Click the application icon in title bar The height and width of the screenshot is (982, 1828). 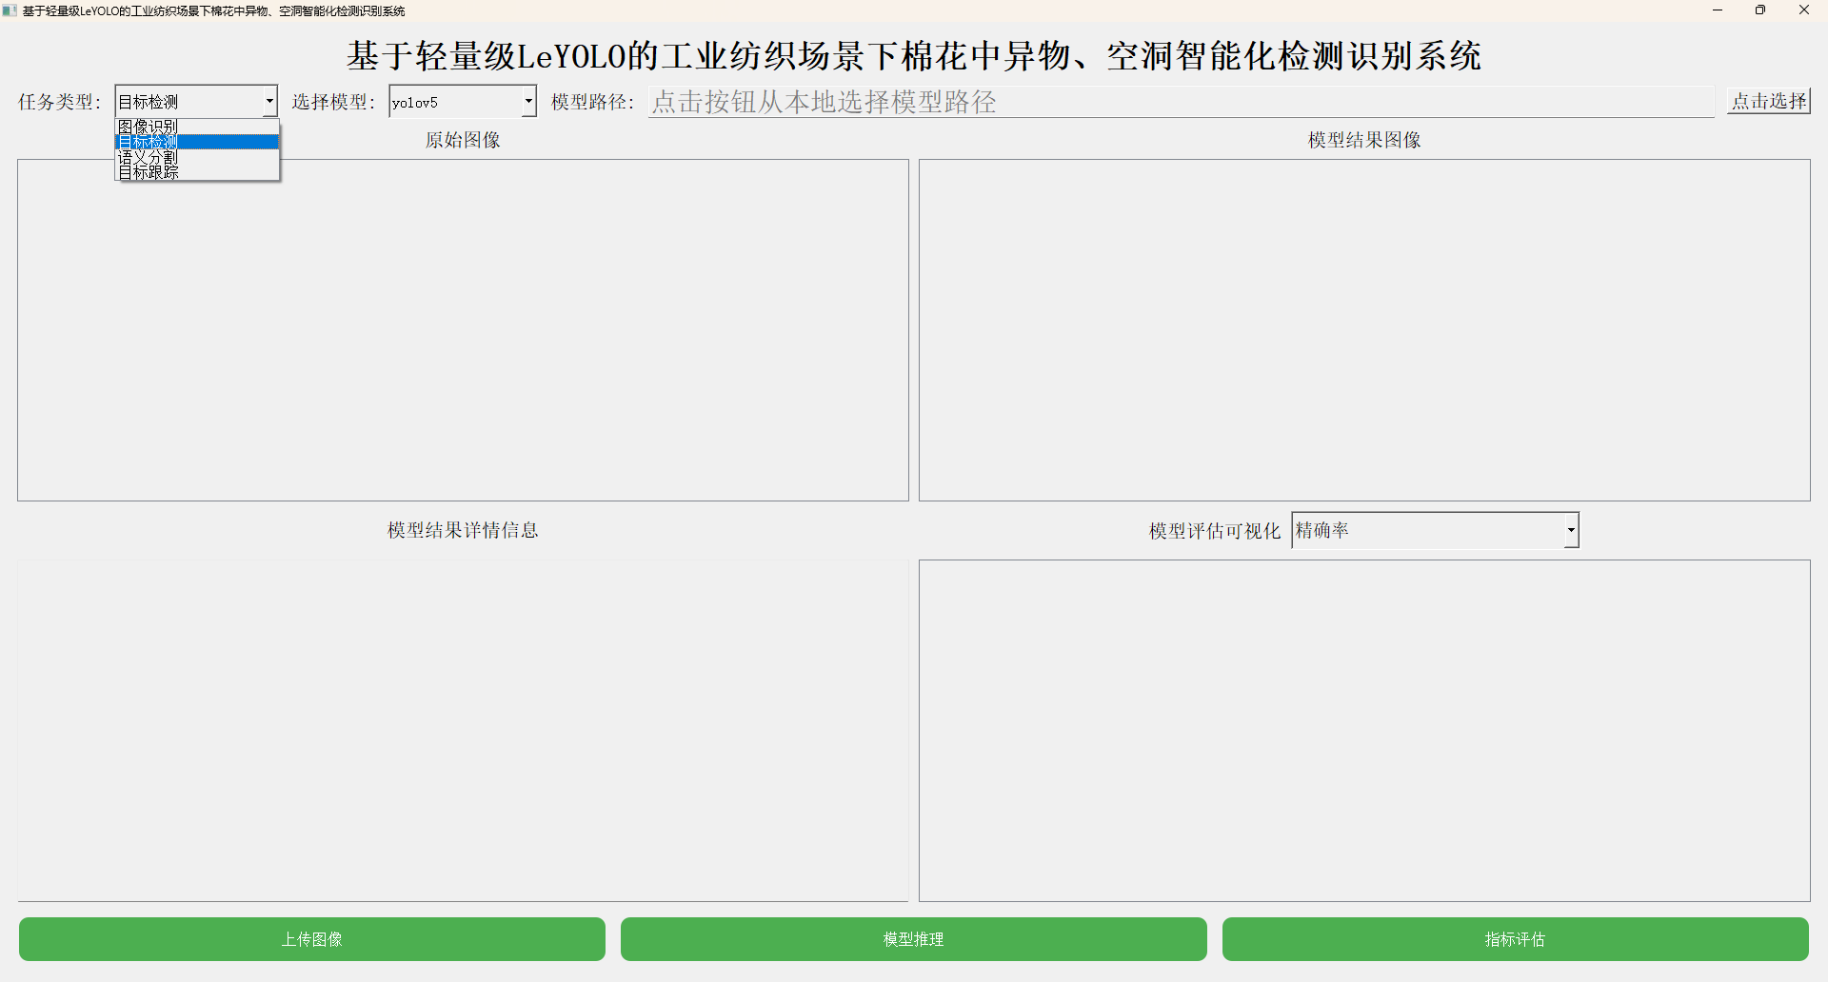(x=10, y=10)
